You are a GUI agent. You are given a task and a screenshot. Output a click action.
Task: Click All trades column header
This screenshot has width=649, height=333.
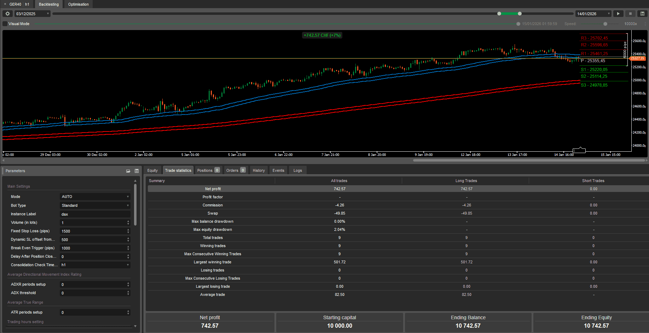339,181
